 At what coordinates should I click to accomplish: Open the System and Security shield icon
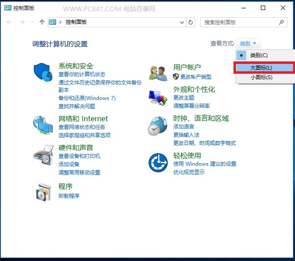[43, 73]
